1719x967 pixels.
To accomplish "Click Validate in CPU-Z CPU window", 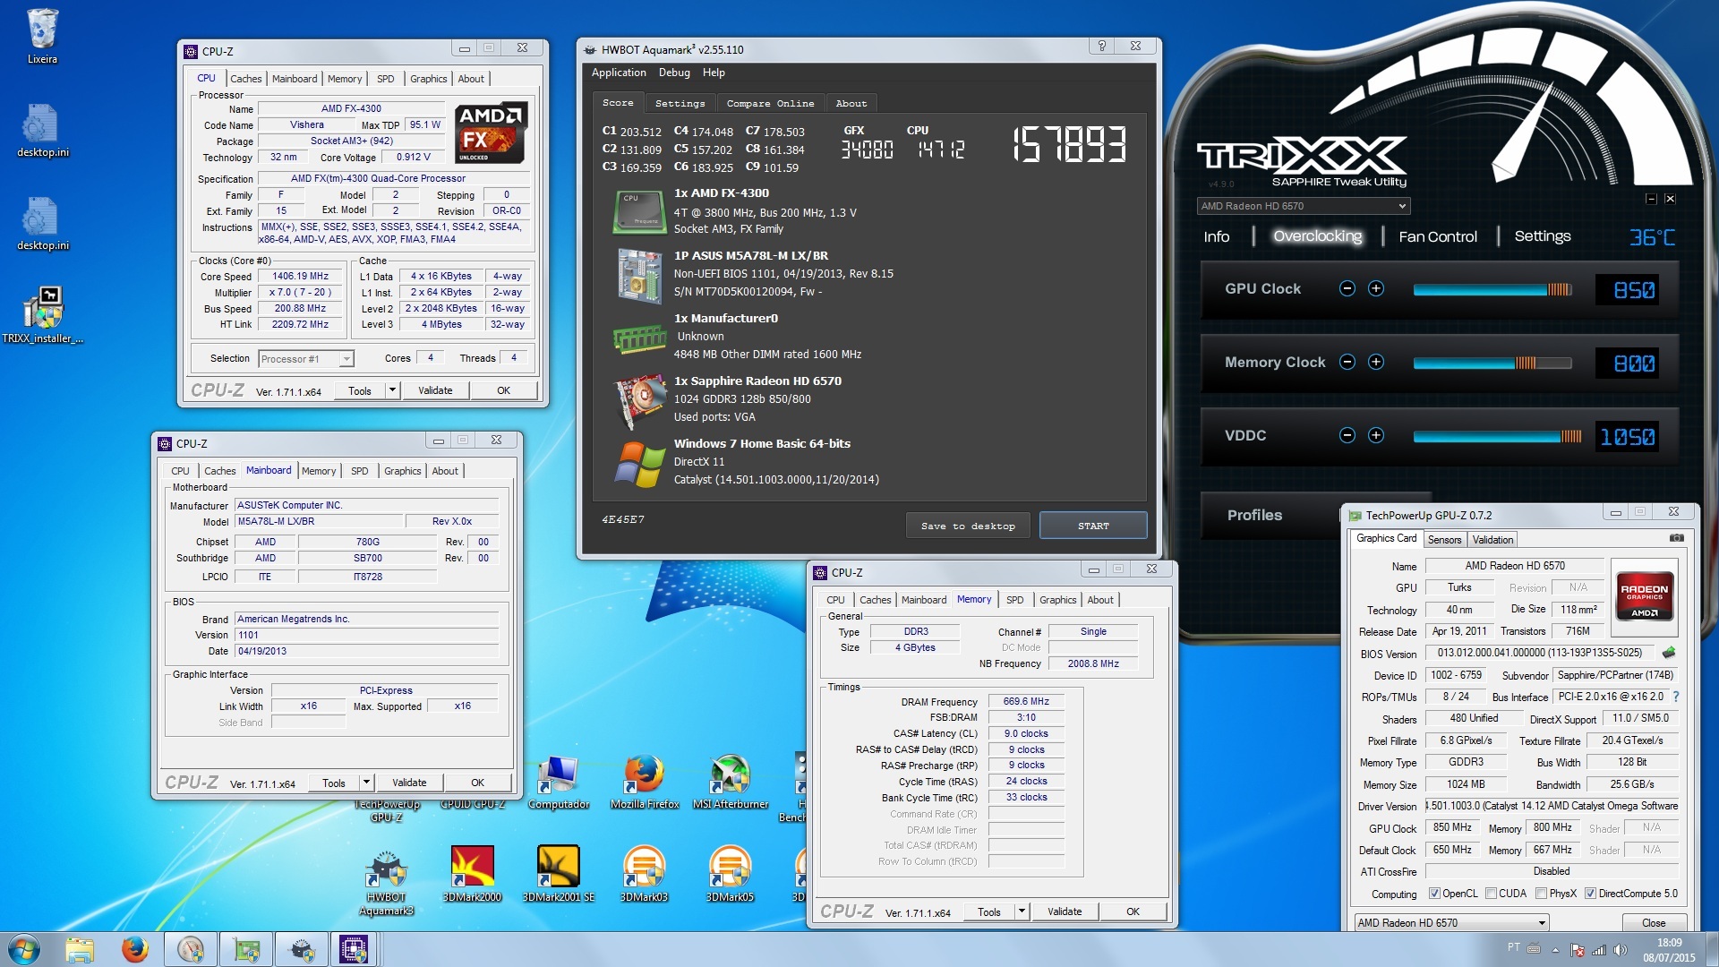I will [435, 390].
